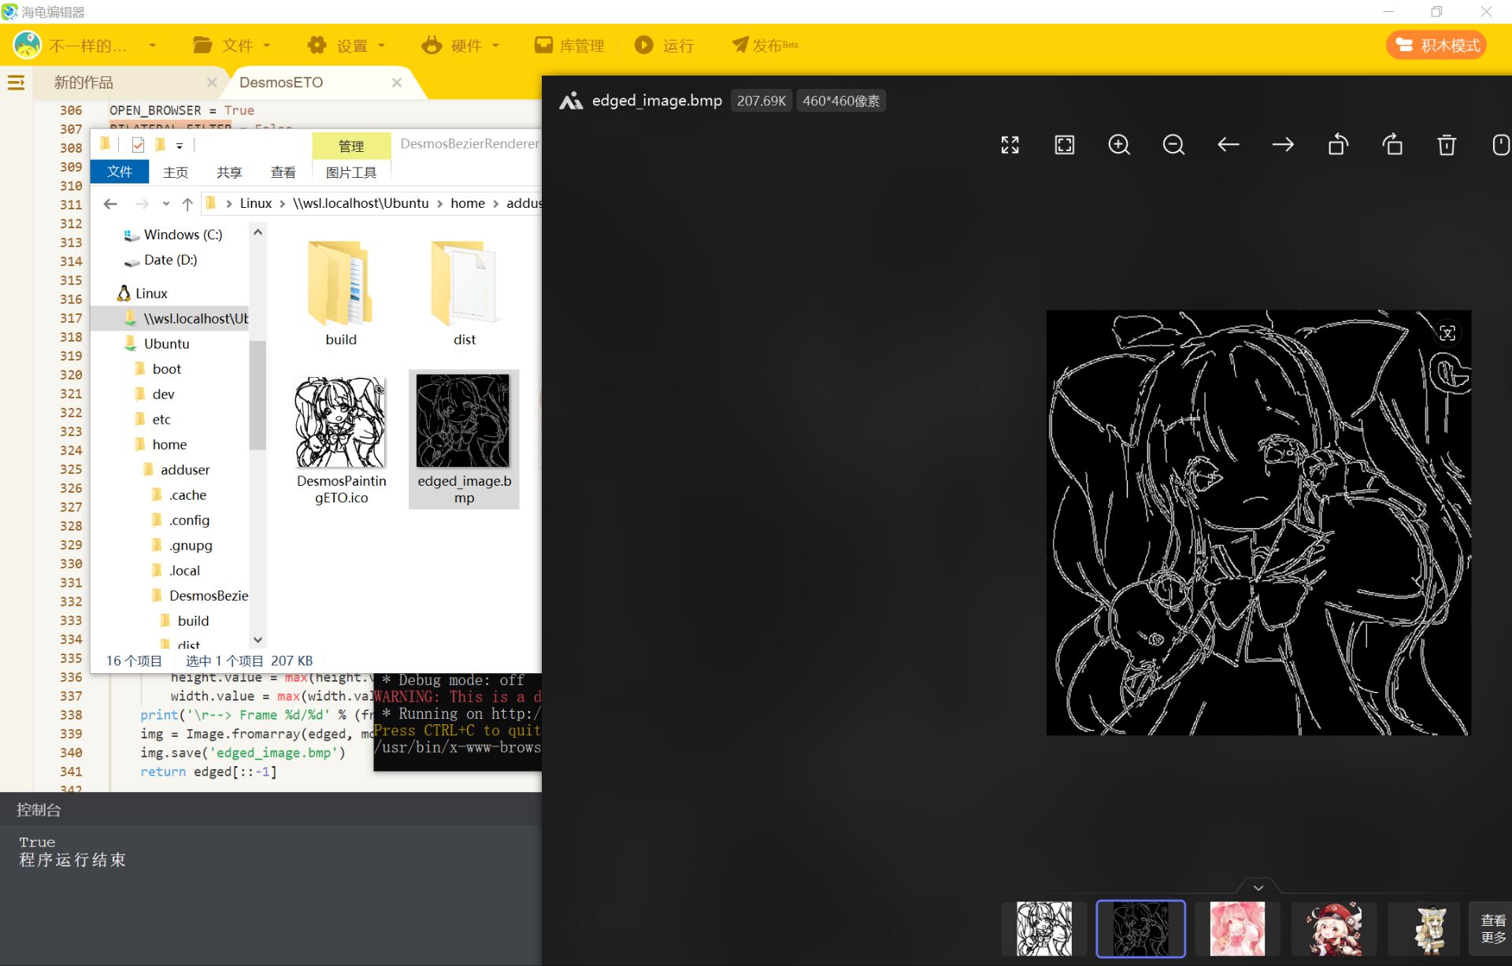Rotate image clockwise
This screenshot has width=1512, height=966.
(1392, 145)
